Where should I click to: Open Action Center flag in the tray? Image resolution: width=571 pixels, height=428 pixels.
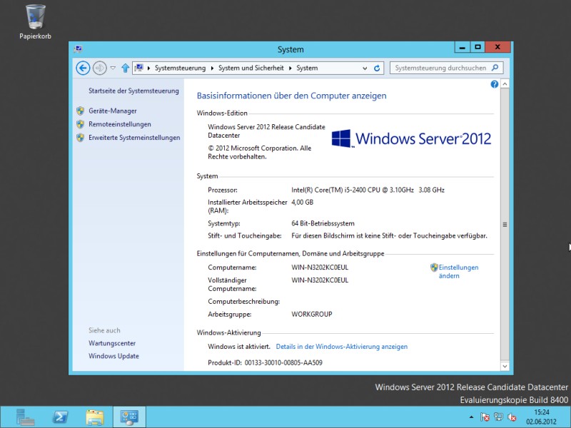485,417
